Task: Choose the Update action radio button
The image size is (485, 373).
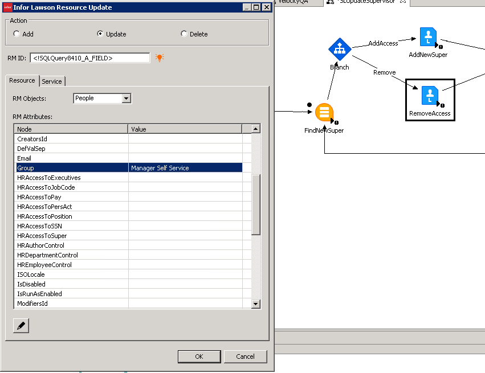Action: [x=100, y=34]
